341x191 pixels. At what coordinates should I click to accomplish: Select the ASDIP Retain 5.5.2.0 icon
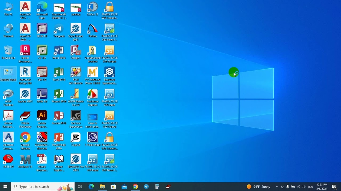point(76,98)
